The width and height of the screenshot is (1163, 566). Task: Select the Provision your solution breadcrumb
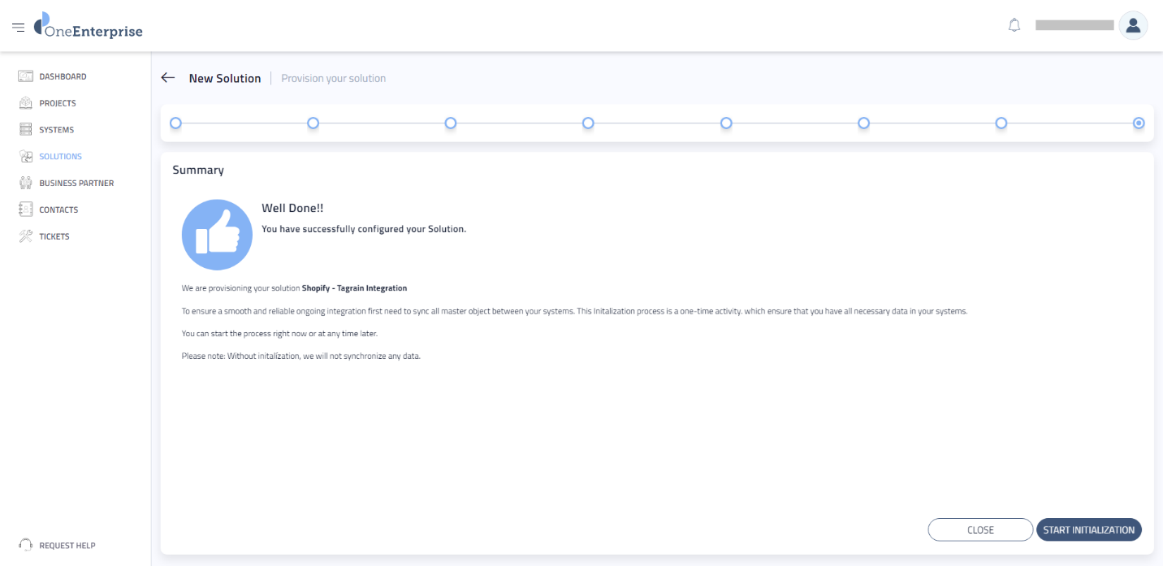pos(333,78)
